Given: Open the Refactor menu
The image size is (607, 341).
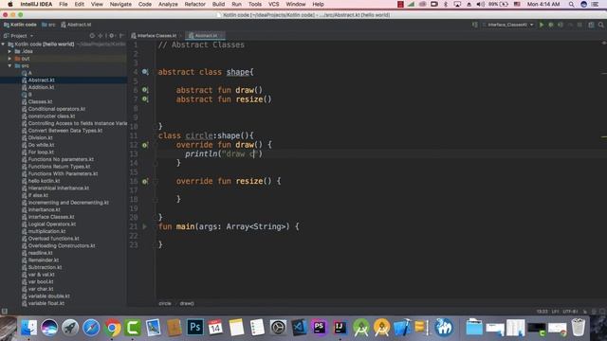Looking at the screenshot, I should coord(194,4).
